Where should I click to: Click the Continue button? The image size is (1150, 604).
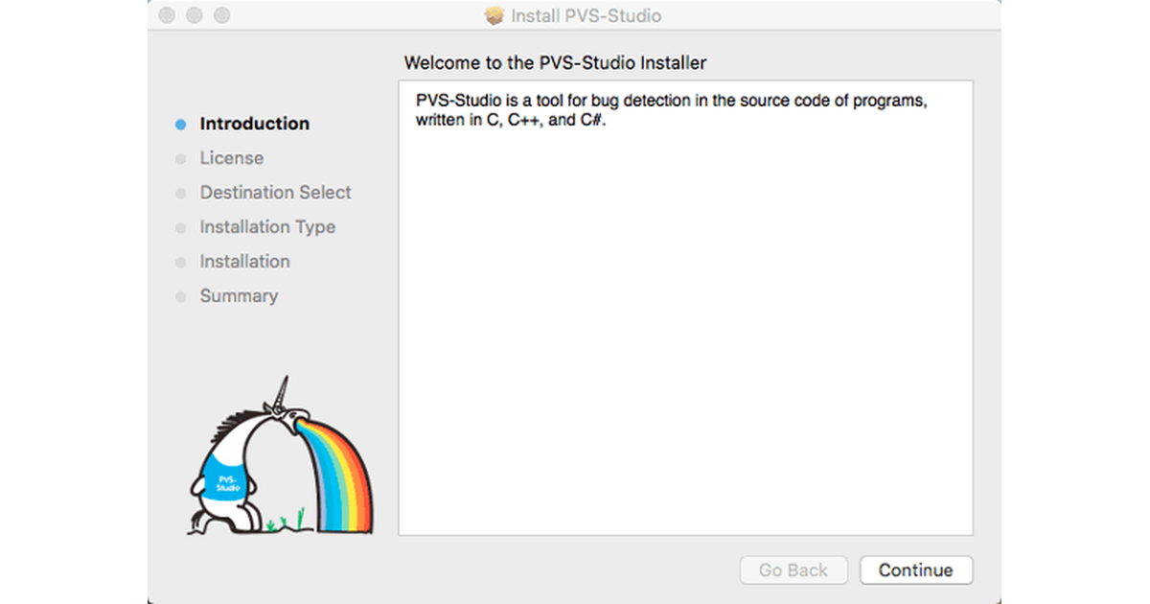[916, 569]
